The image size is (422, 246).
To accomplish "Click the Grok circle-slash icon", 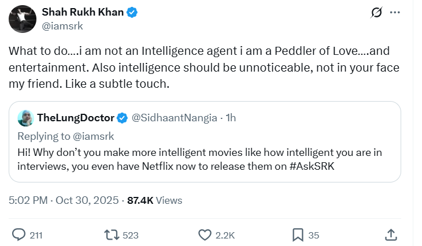I will point(376,12).
